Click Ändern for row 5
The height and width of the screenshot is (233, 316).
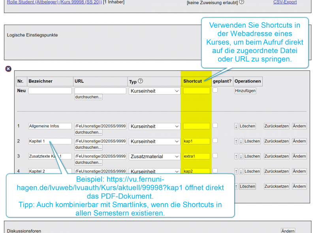point(299,186)
